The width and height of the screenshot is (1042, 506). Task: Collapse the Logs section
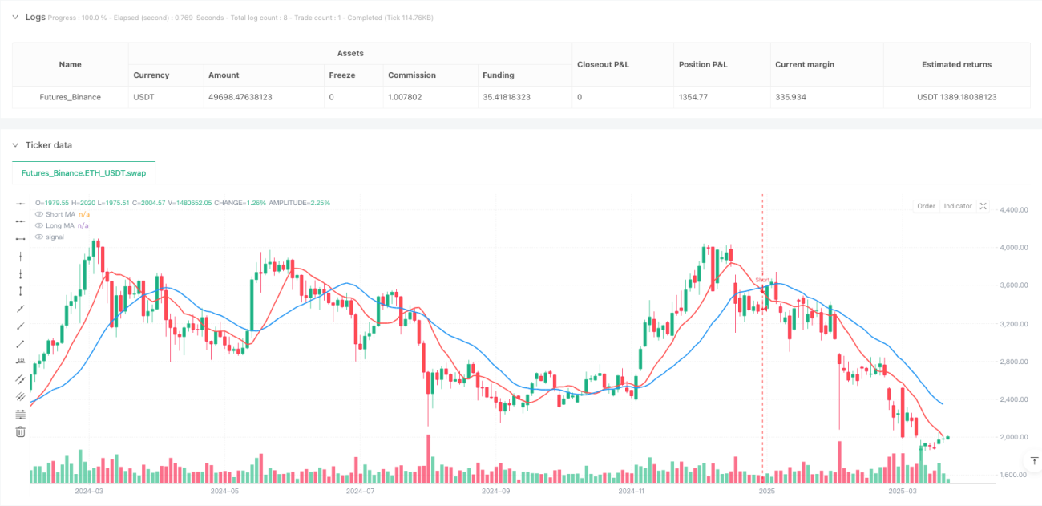[15, 17]
